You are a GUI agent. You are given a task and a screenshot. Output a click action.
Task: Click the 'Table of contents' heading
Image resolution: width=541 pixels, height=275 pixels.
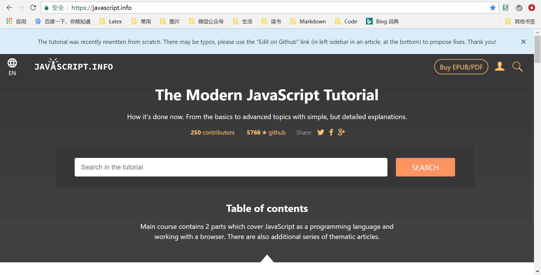[x=267, y=209]
